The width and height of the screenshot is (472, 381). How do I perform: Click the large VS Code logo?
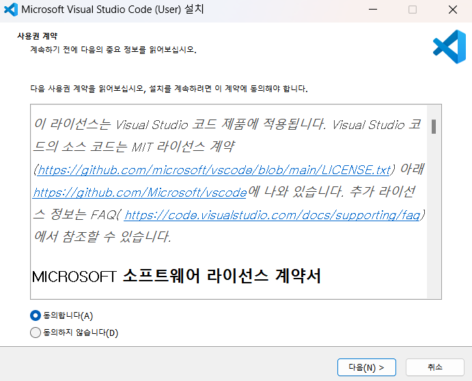pos(449,46)
